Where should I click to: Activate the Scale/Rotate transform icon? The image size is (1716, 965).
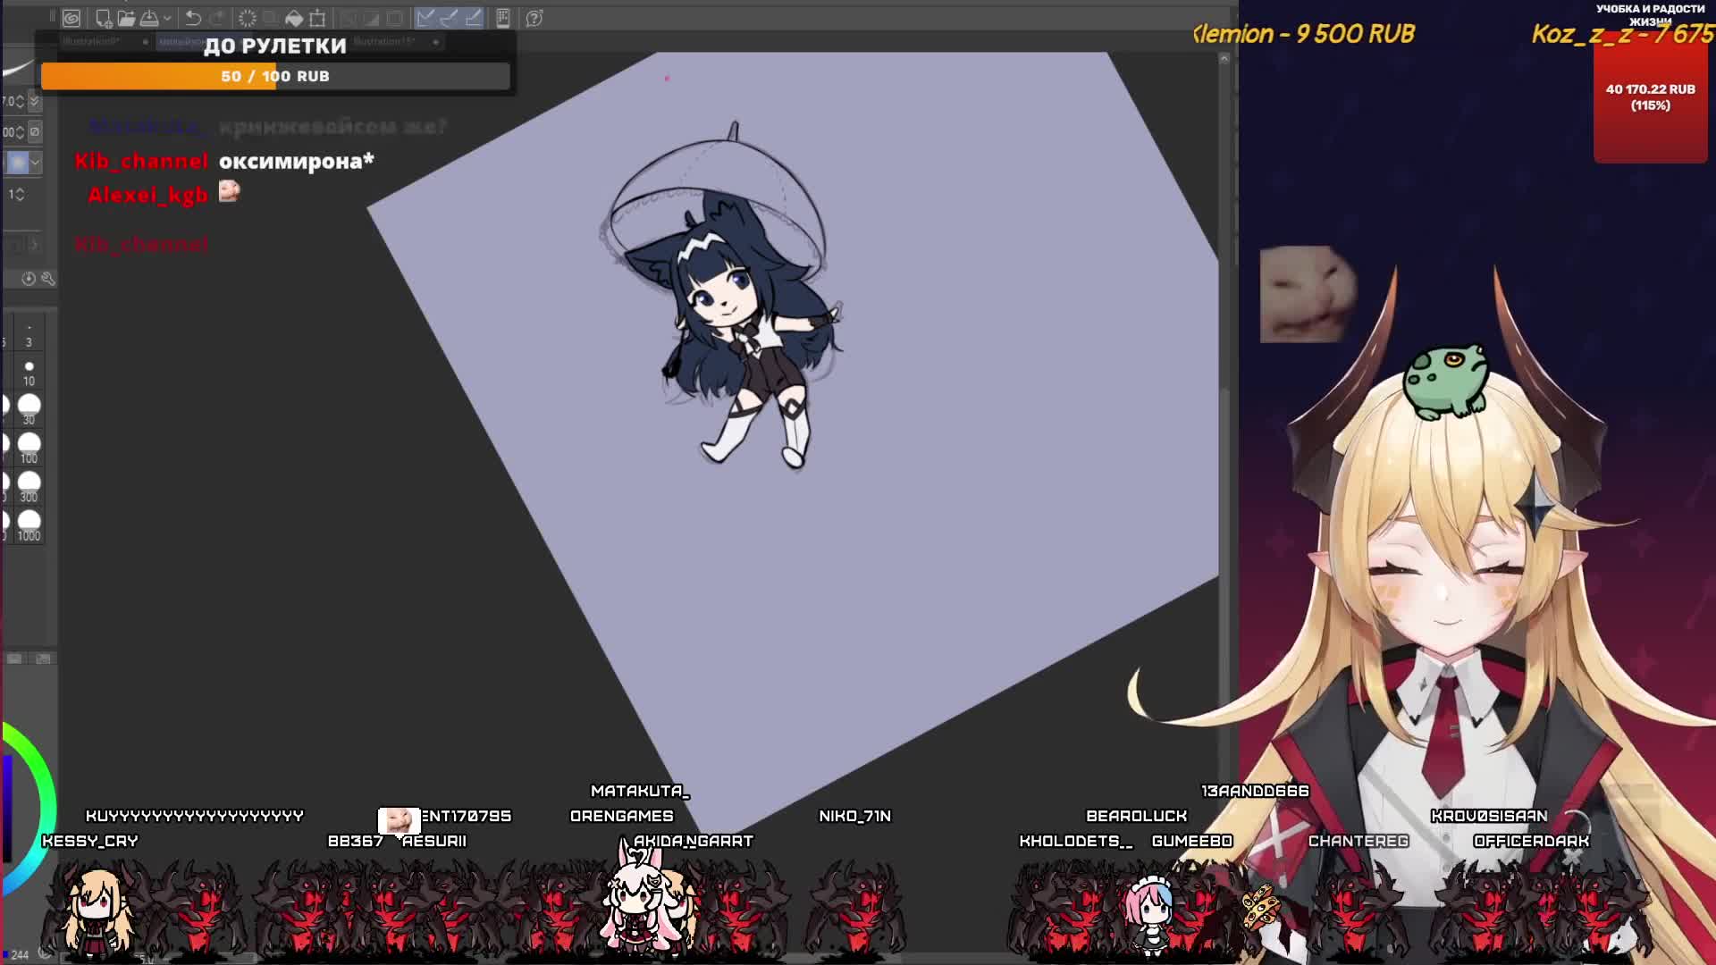click(x=317, y=18)
